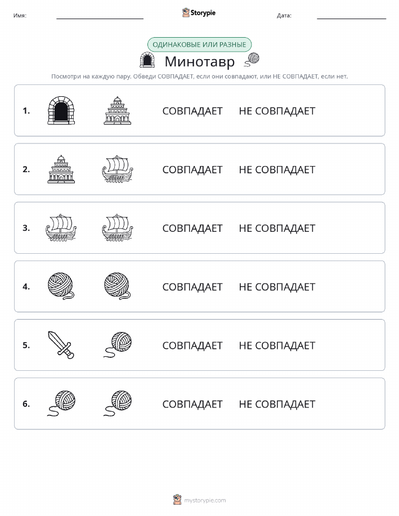Click the palace icon in row 1
The image size is (399, 516).
pyautogui.click(x=118, y=110)
